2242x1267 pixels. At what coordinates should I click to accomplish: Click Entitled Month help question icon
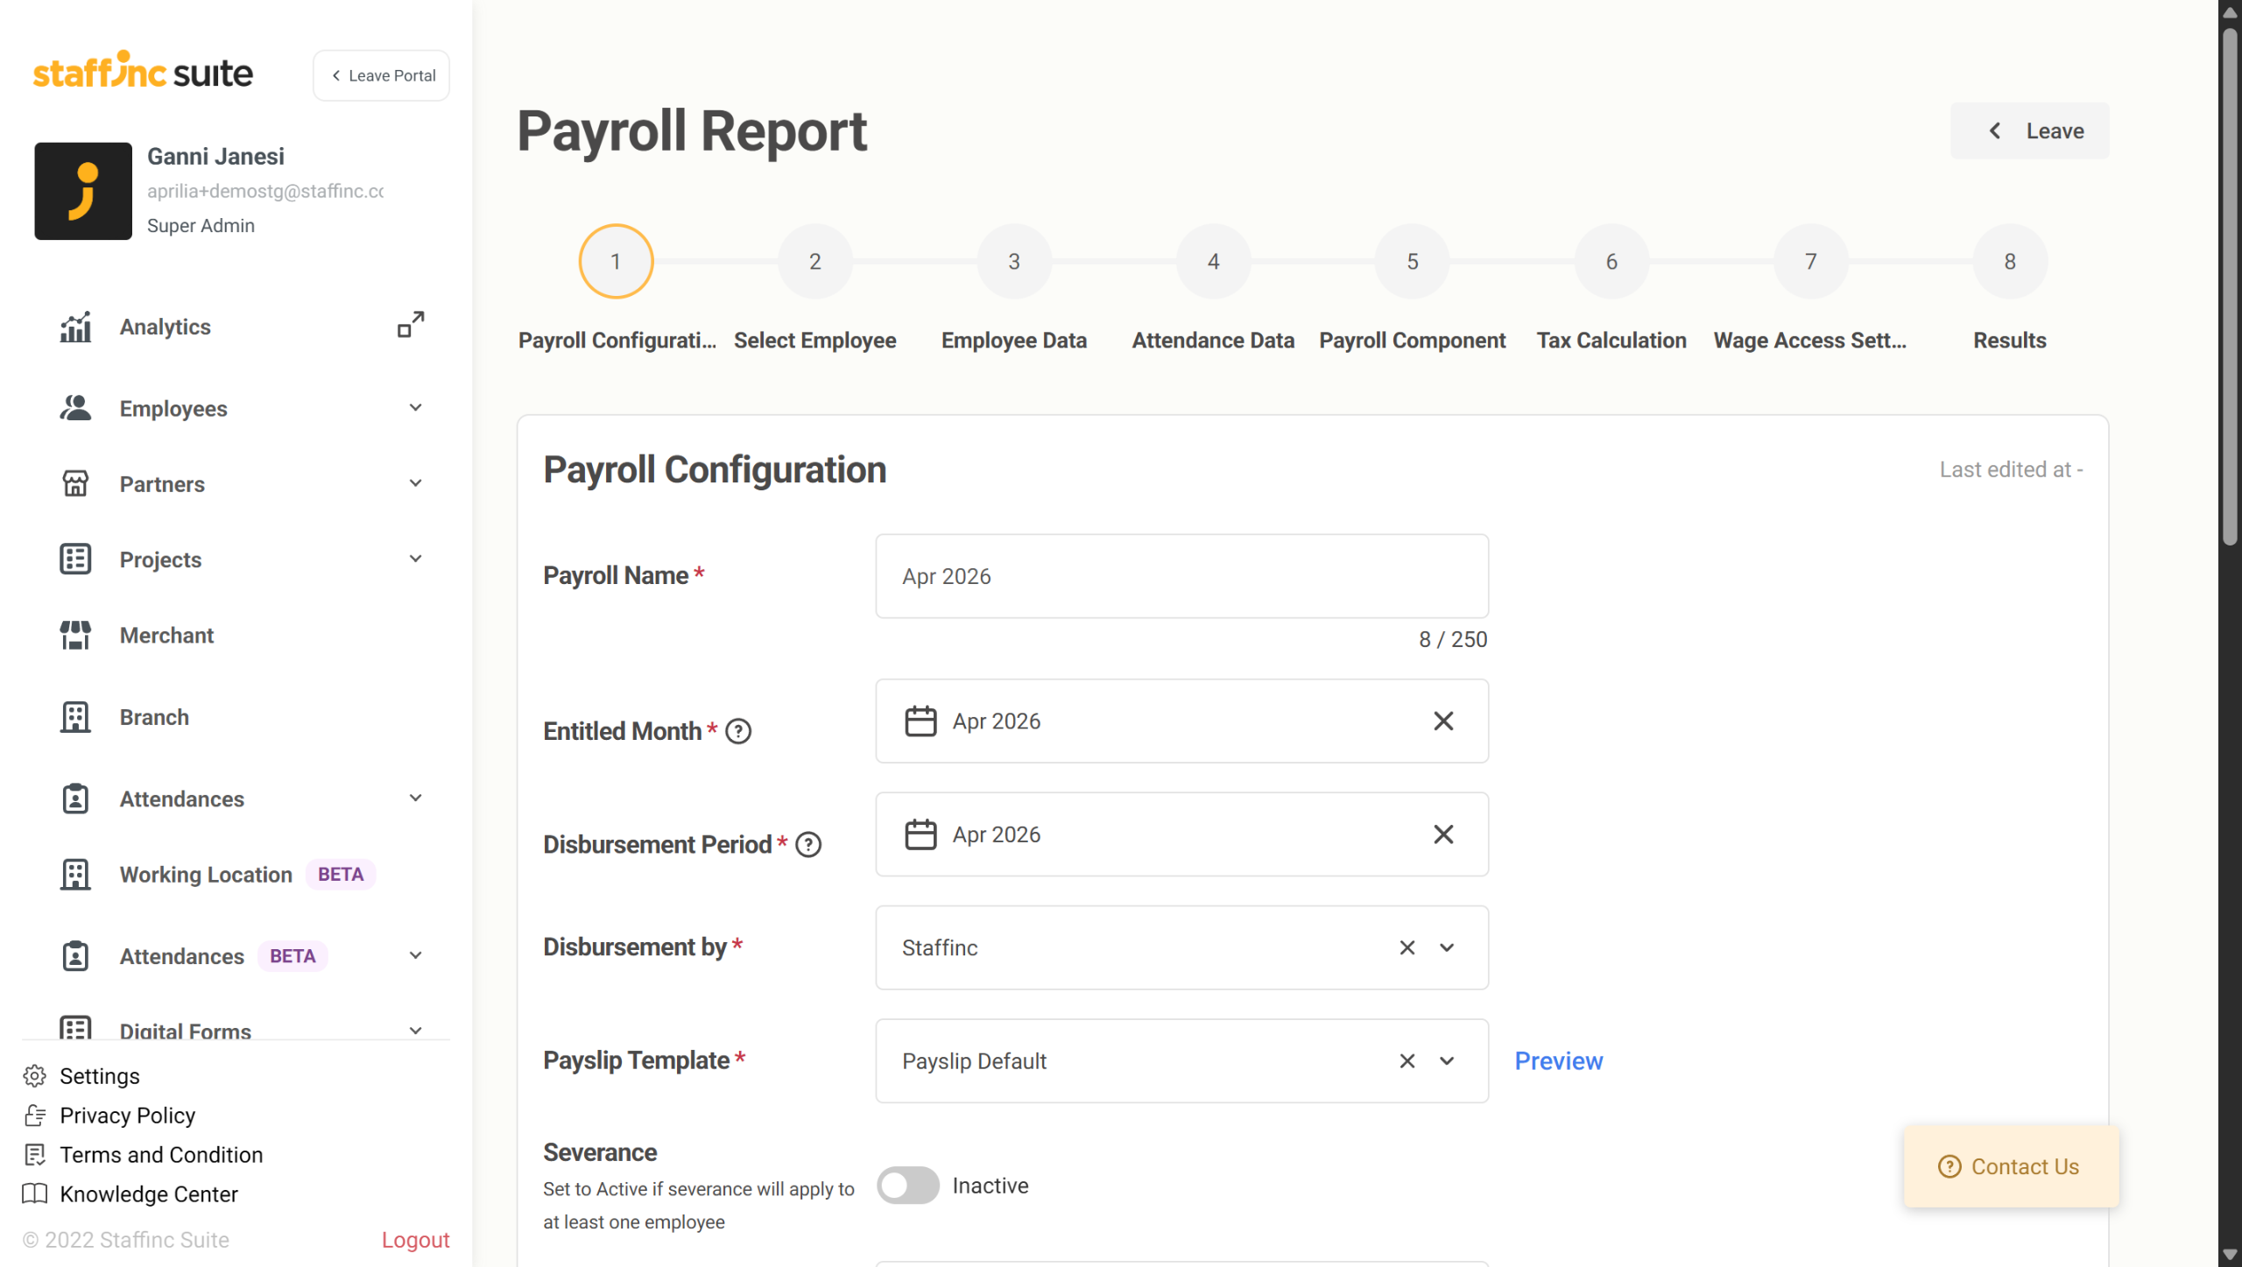click(x=738, y=731)
